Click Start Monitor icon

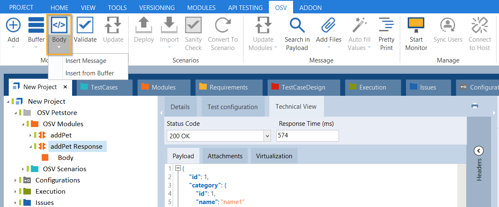pos(416,25)
